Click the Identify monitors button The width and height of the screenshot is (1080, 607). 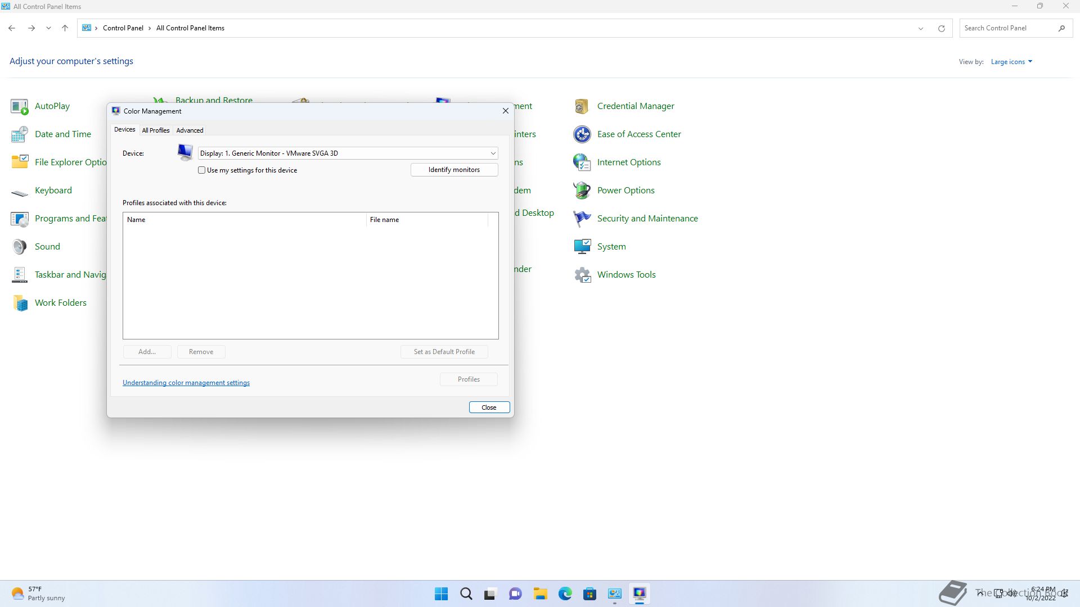[x=454, y=170]
